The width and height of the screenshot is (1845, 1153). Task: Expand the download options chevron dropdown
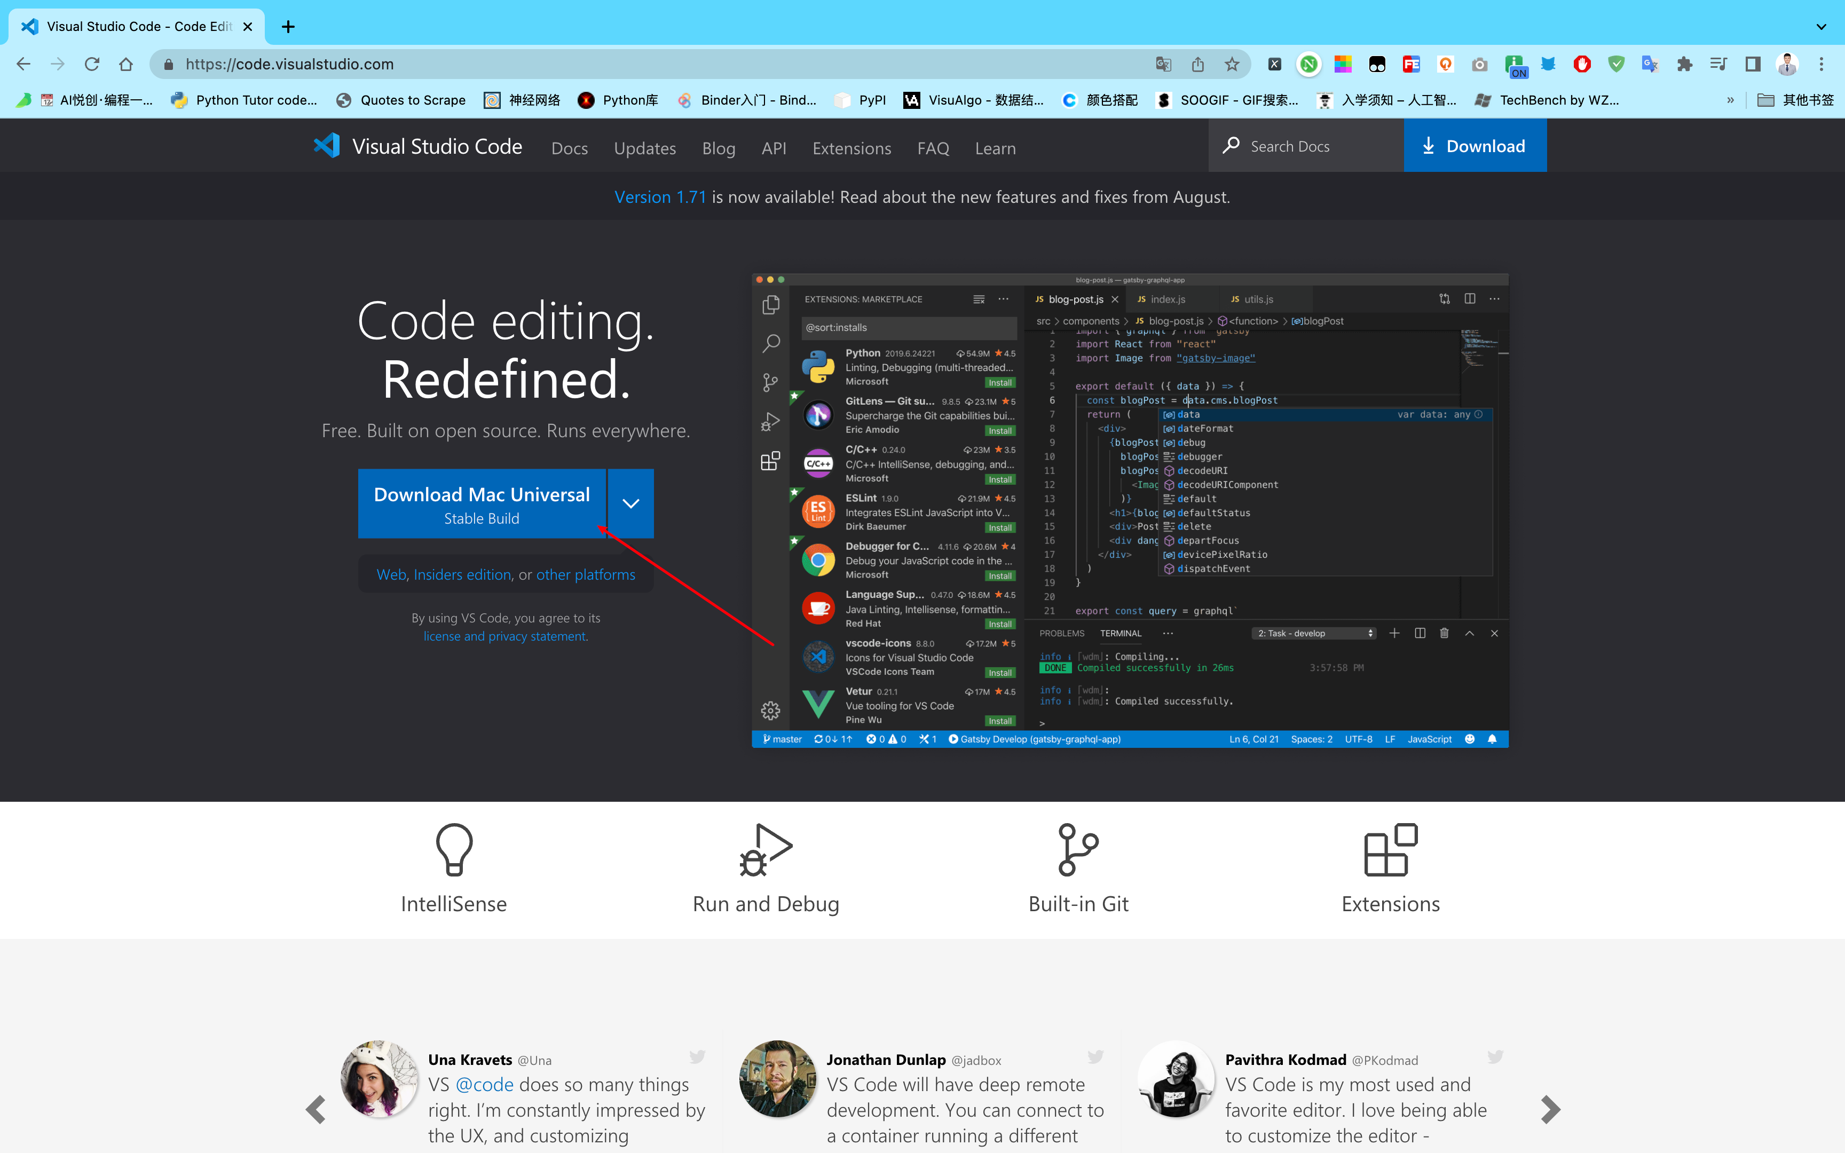tap(630, 503)
